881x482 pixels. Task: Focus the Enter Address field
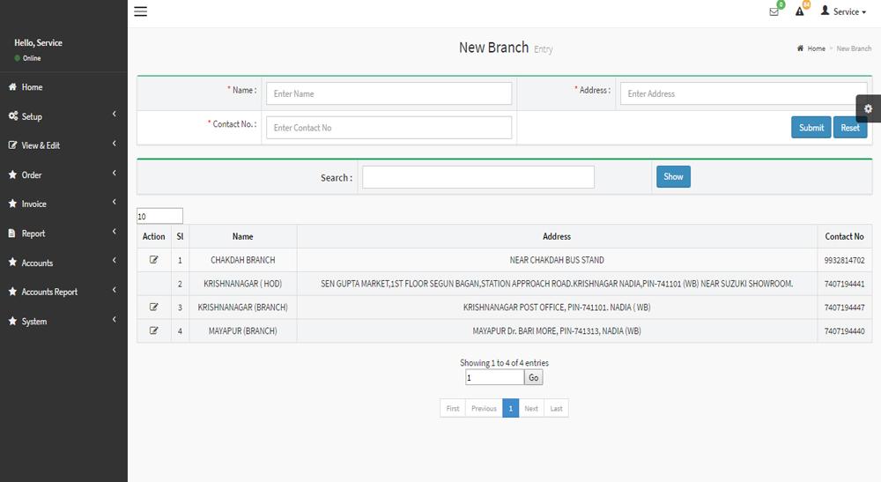pyautogui.click(x=744, y=93)
